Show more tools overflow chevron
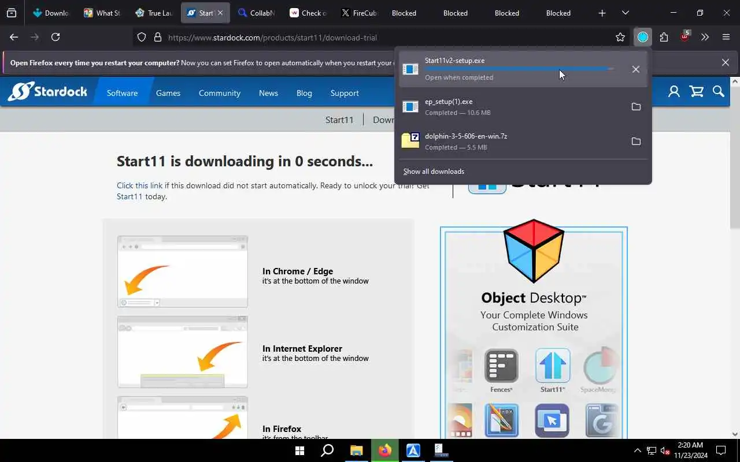Viewport: 740px width, 462px height. (x=705, y=37)
